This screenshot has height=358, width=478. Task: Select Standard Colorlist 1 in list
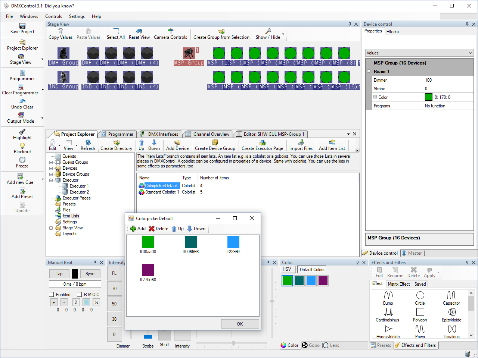(162, 192)
